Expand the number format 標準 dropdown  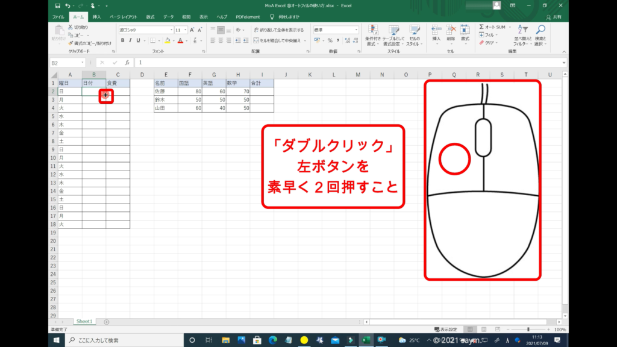(x=357, y=30)
